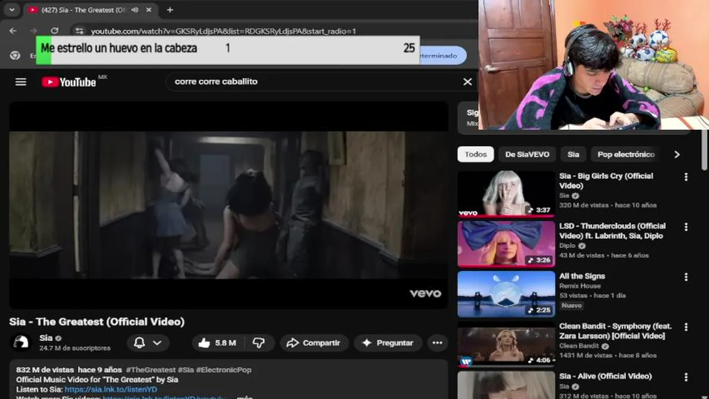Select the Todos filter chip

475,155
